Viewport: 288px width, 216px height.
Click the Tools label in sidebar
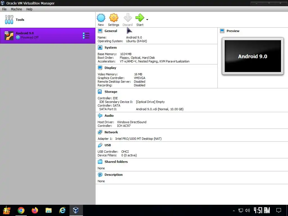coord(20,20)
